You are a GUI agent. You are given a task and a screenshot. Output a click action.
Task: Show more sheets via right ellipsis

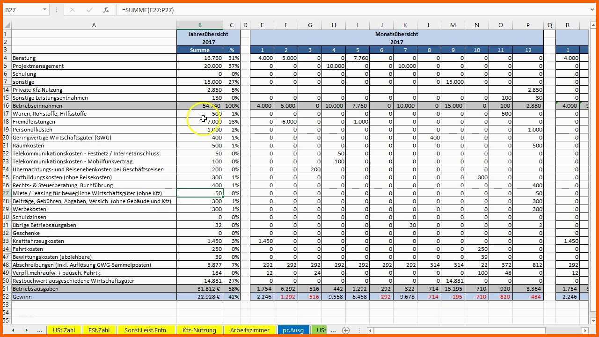[333, 330]
